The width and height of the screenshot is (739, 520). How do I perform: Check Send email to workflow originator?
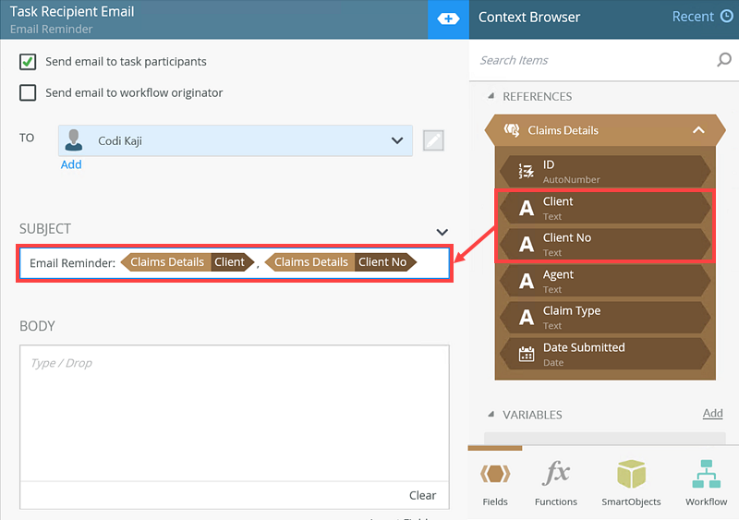point(28,93)
